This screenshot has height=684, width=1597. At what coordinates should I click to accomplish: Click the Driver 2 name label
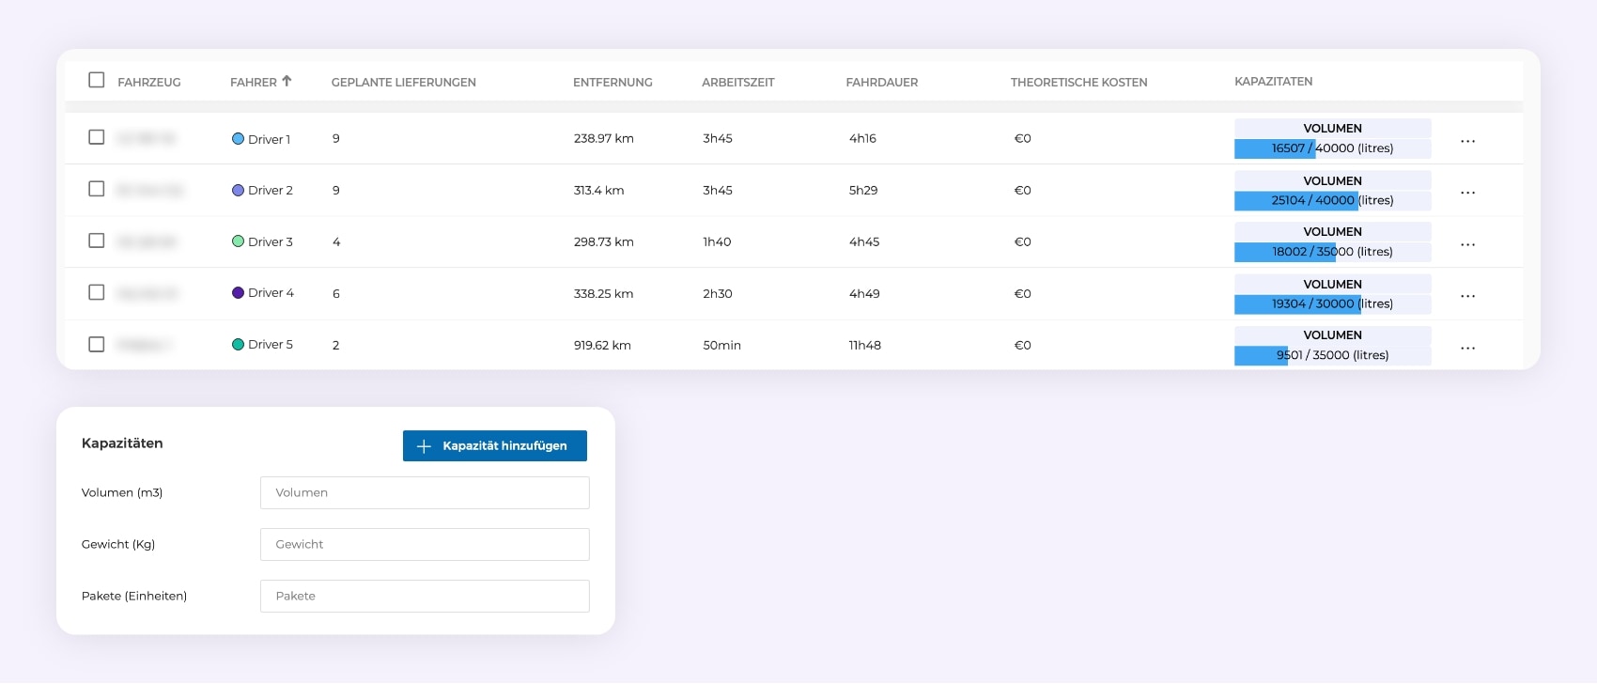[x=271, y=191]
